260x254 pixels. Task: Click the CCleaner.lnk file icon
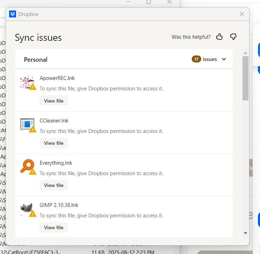[x=28, y=125]
